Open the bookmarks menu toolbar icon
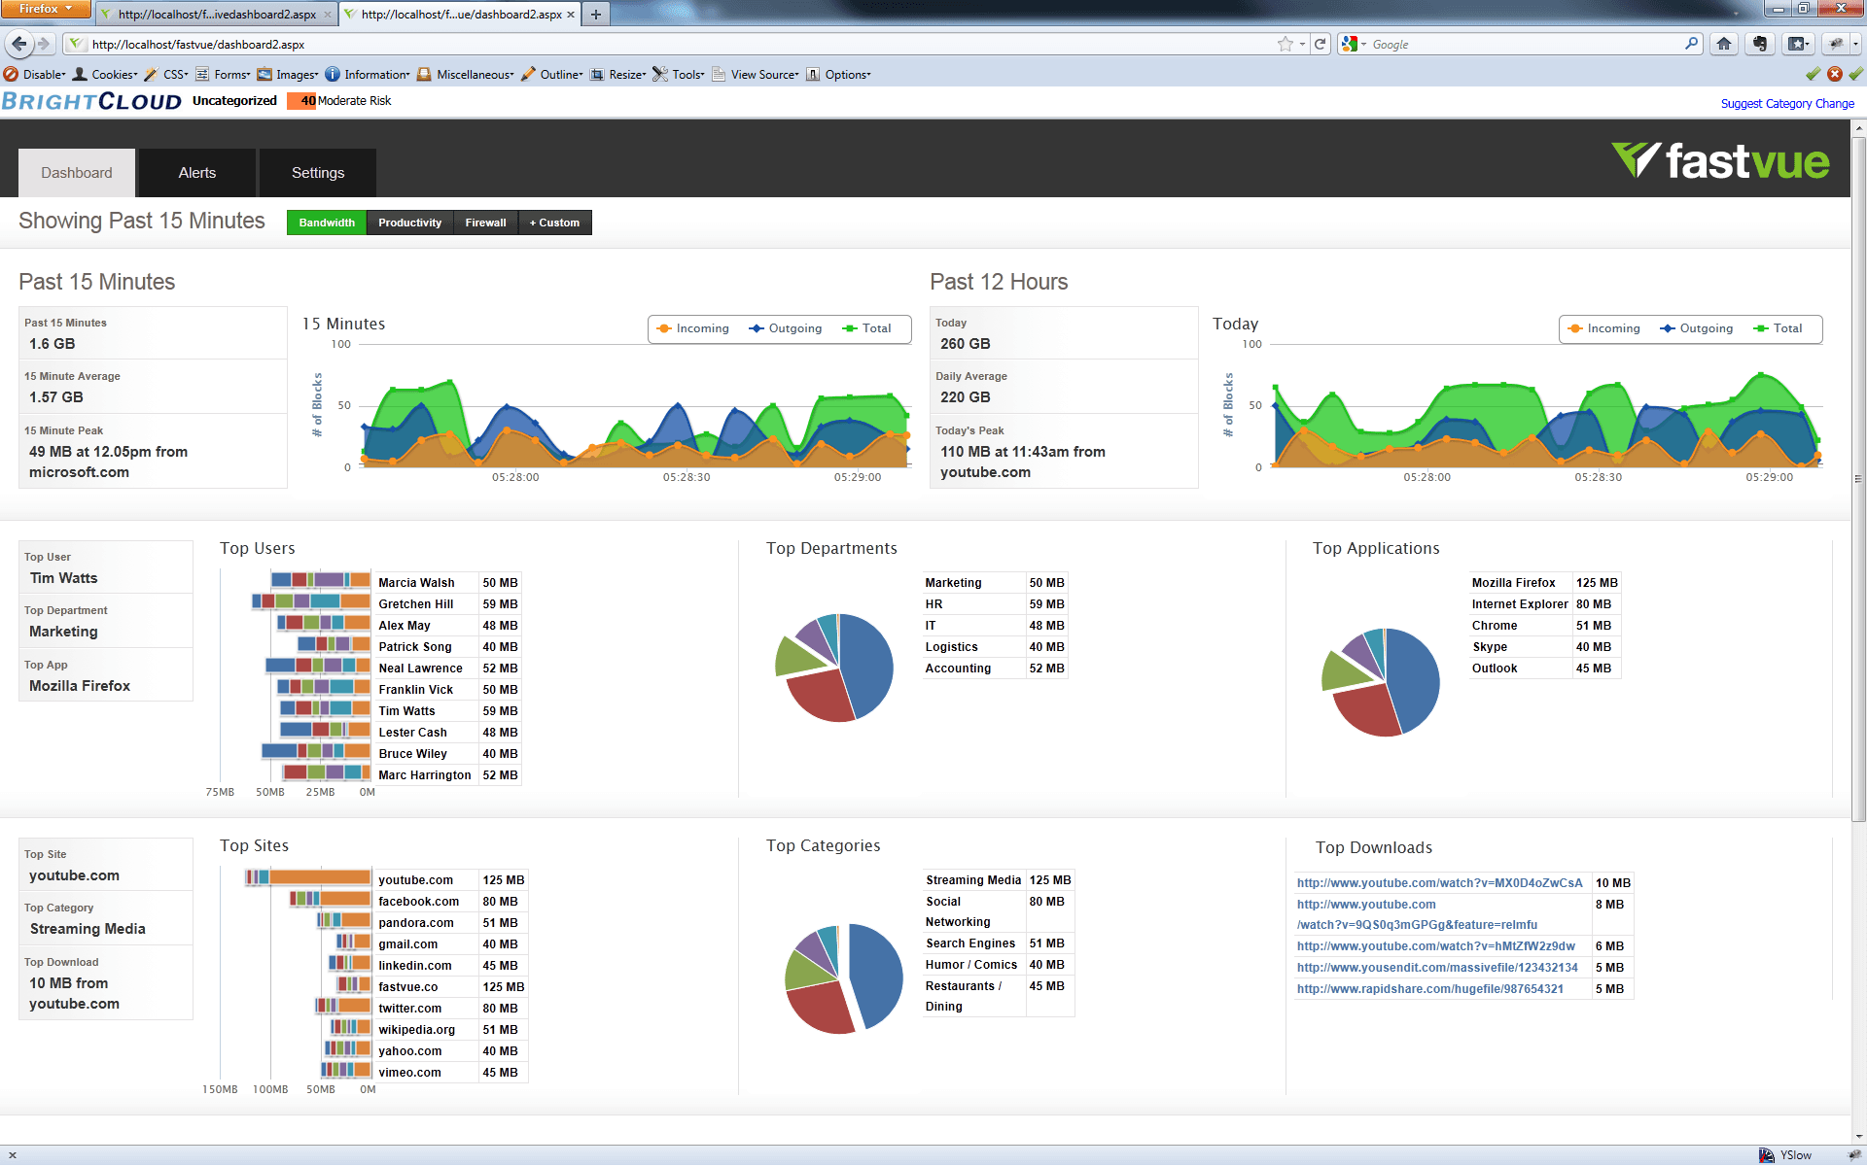The image size is (1867, 1166). click(1799, 44)
